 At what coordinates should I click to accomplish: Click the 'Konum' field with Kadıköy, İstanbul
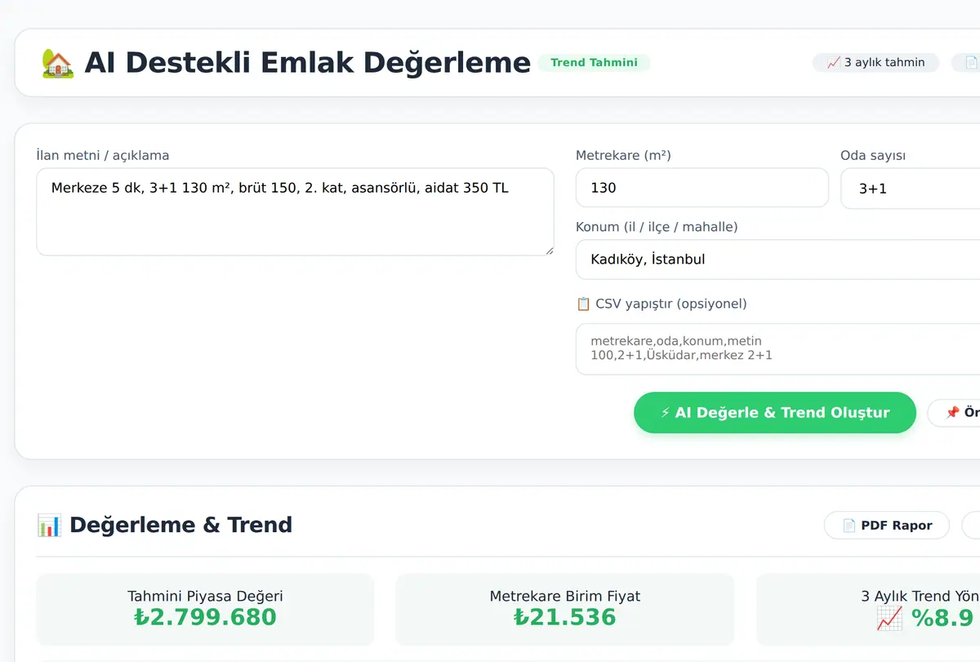(777, 260)
